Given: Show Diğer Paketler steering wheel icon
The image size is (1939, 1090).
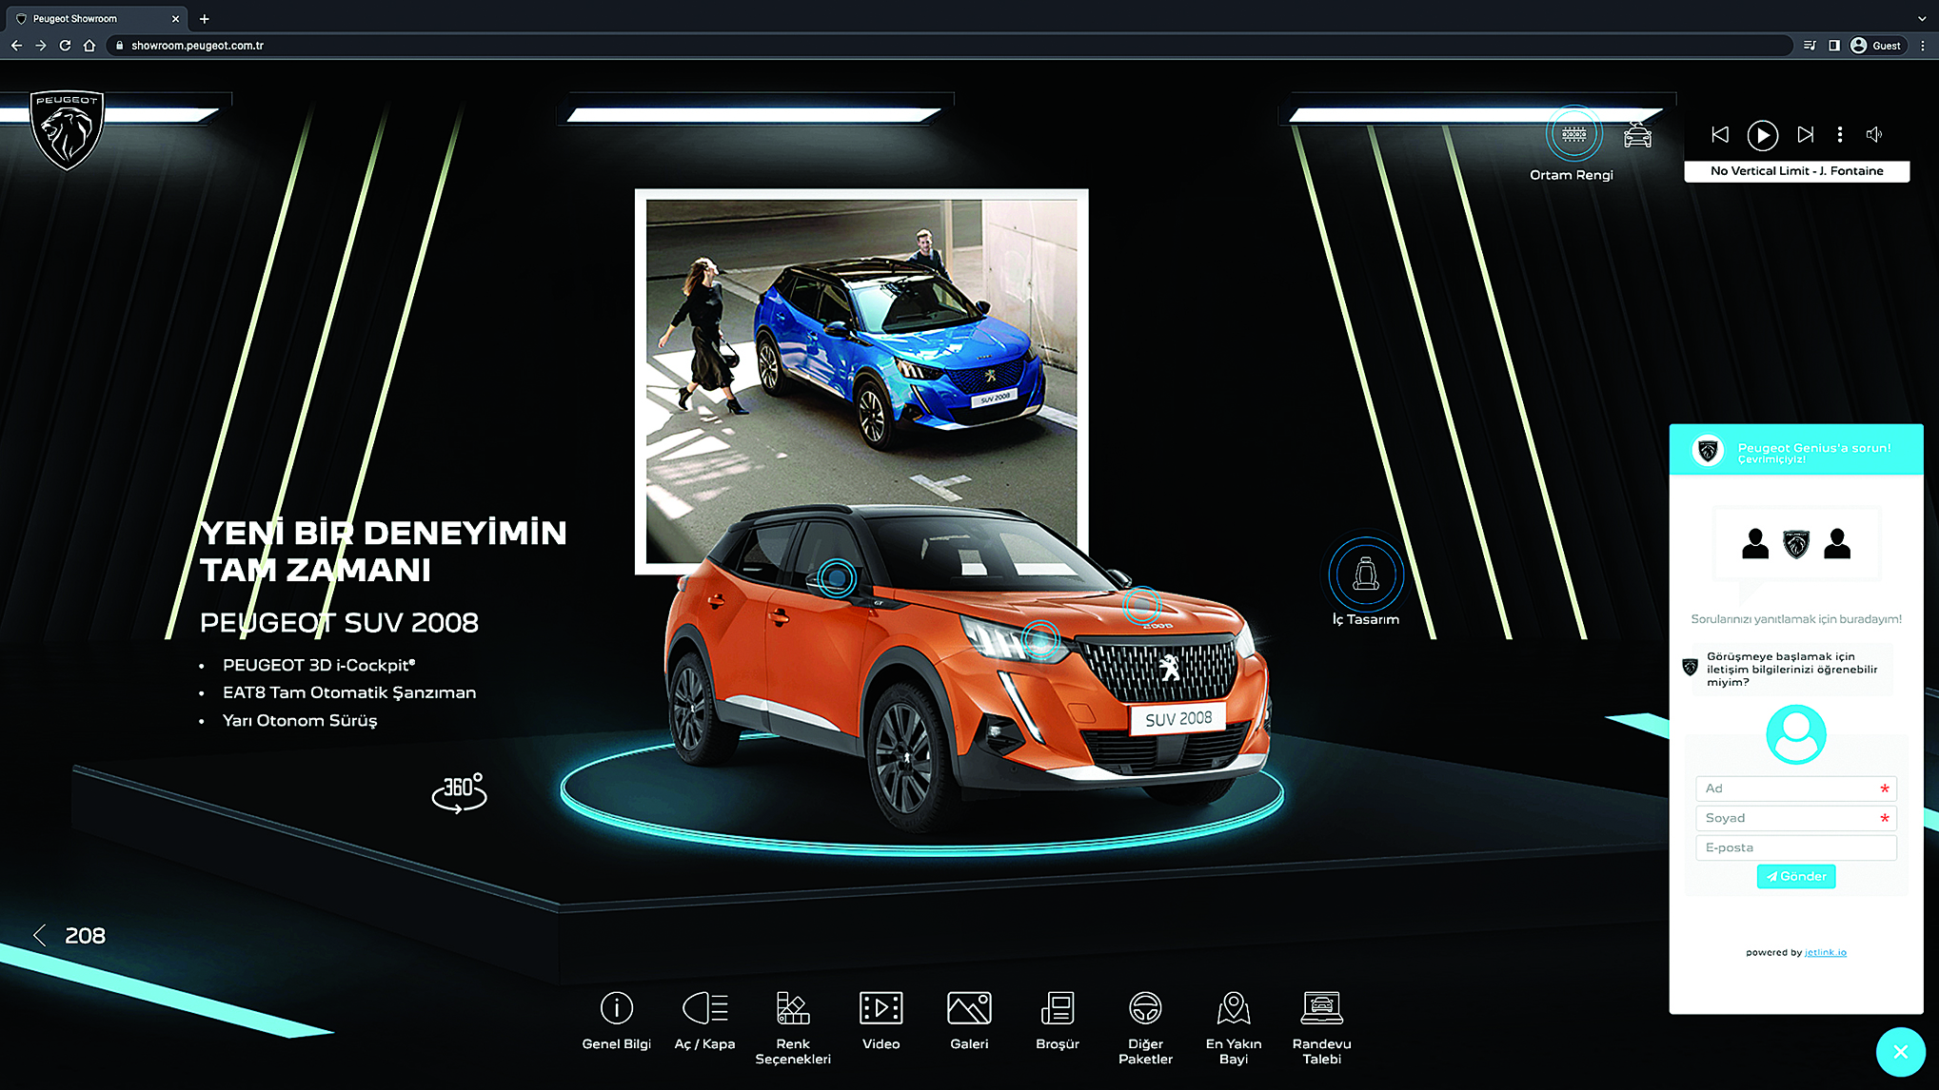Looking at the screenshot, I should (1145, 1009).
